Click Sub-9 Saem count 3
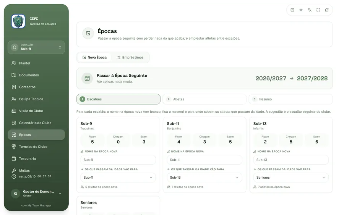Viewport: 344px width, 215px height. click(x=144, y=142)
